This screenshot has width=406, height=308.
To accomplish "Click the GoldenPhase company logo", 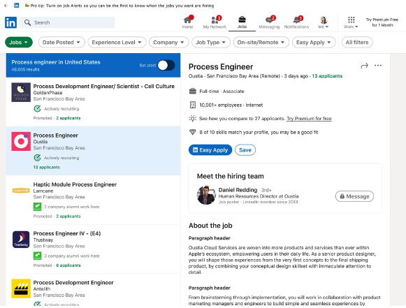I will point(21,92).
